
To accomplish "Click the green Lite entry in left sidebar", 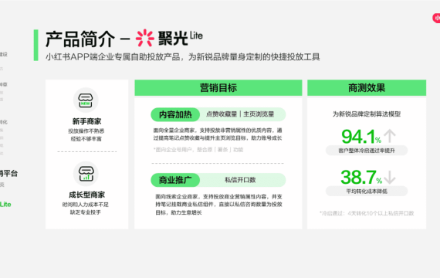I will coord(5,205).
